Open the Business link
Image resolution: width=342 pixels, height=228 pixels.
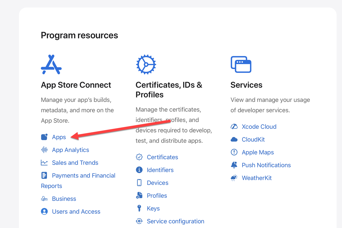pos(64,199)
